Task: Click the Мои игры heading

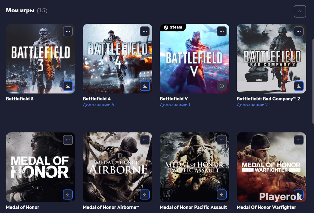Action: click(x=20, y=10)
